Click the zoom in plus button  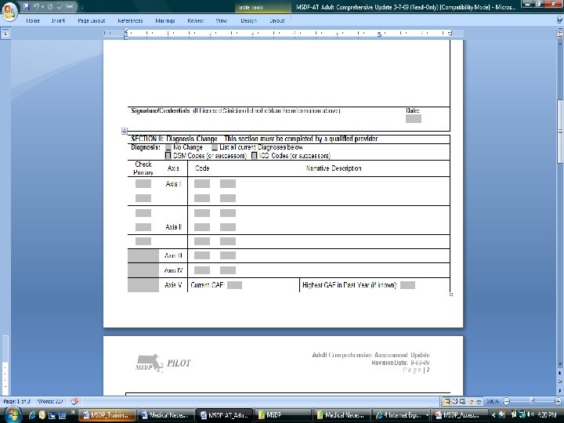[x=559, y=401]
